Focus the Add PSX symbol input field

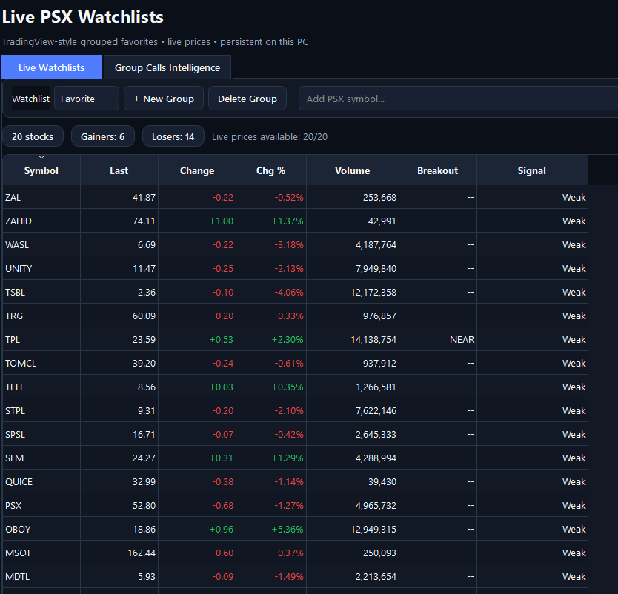pyautogui.click(x=458, y=99)
